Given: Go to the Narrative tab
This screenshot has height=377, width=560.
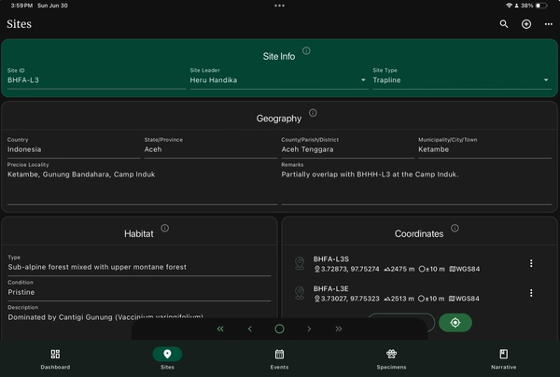Looking at the screenshot, I should [x=503, y=358].
